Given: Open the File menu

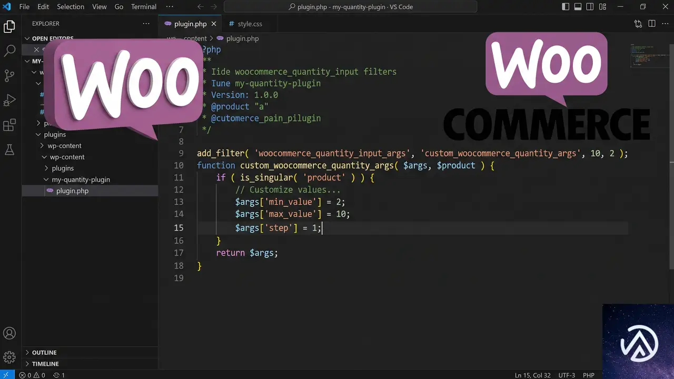Looking at the screenshot, I should (24, 7).
